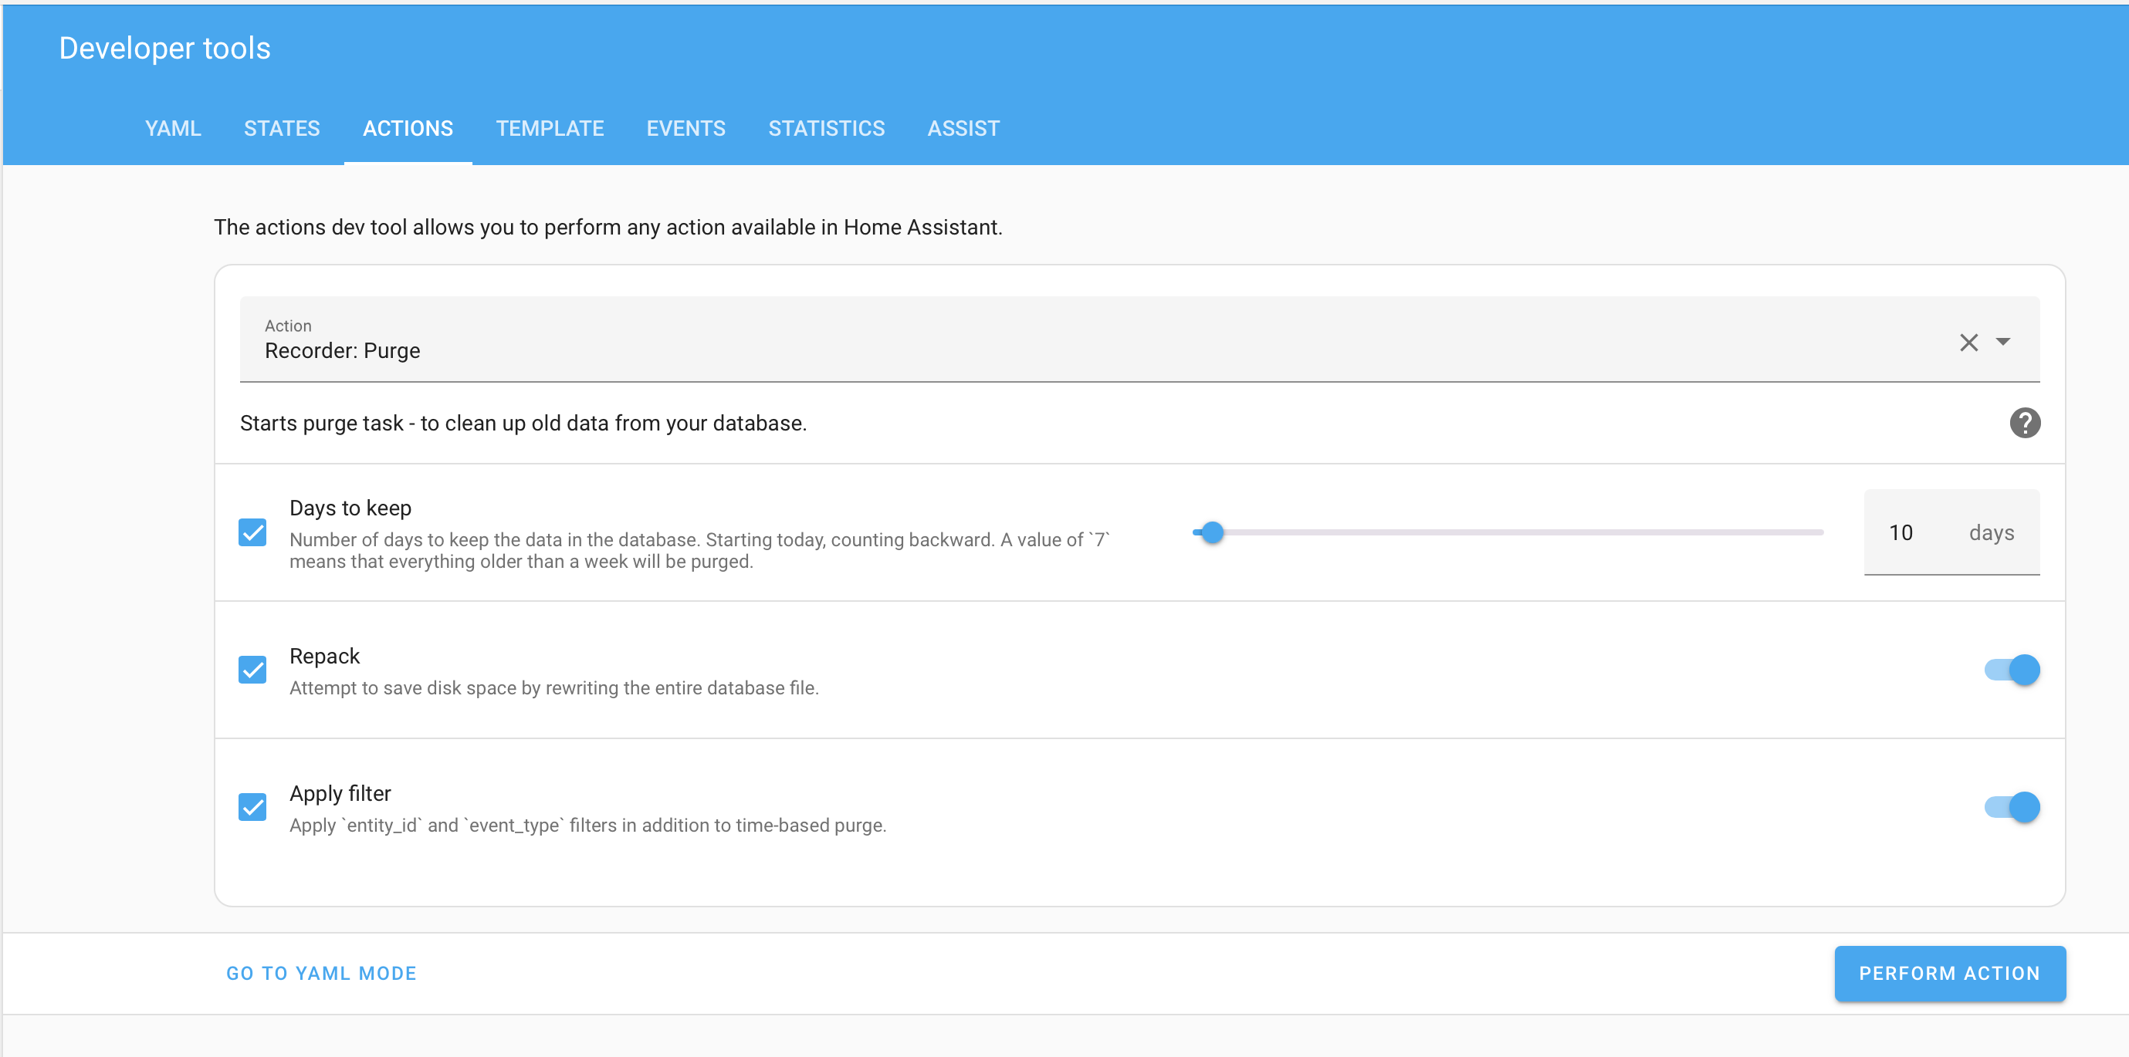The height and width of the screenshot is (1057, 2129).
Task: Select the Actions tab
Action: 408,129
